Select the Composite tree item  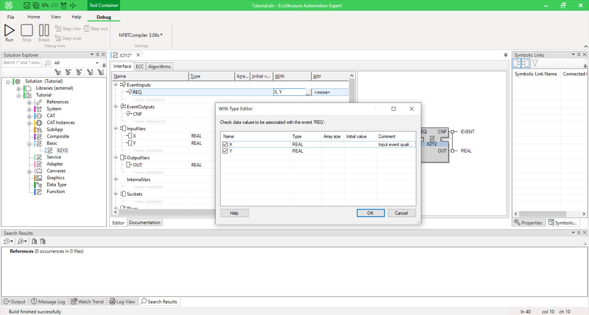[x=58, y=136]
